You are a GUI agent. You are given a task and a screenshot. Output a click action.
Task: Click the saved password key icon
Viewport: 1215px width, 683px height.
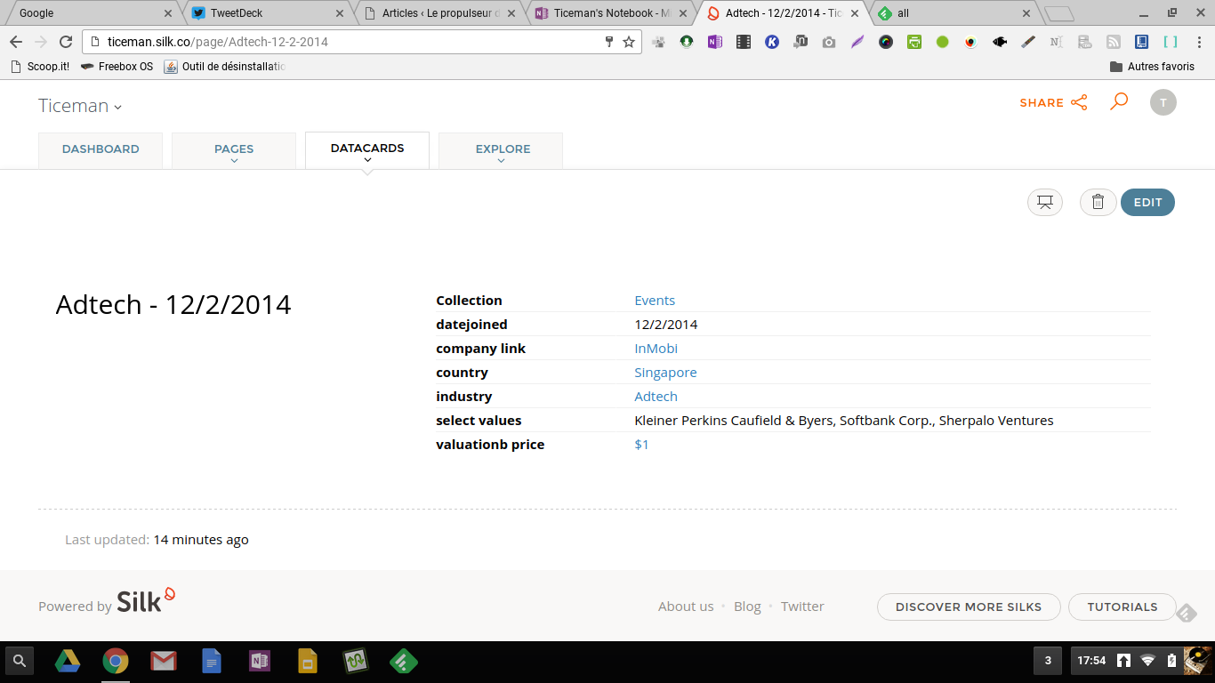tap(609, 42)
